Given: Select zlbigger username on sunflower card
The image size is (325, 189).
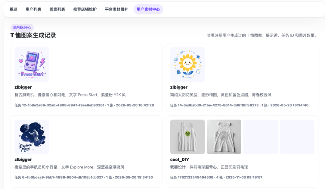Looking at the screenshot, I should pyautogui.click(x=179, y=87).
